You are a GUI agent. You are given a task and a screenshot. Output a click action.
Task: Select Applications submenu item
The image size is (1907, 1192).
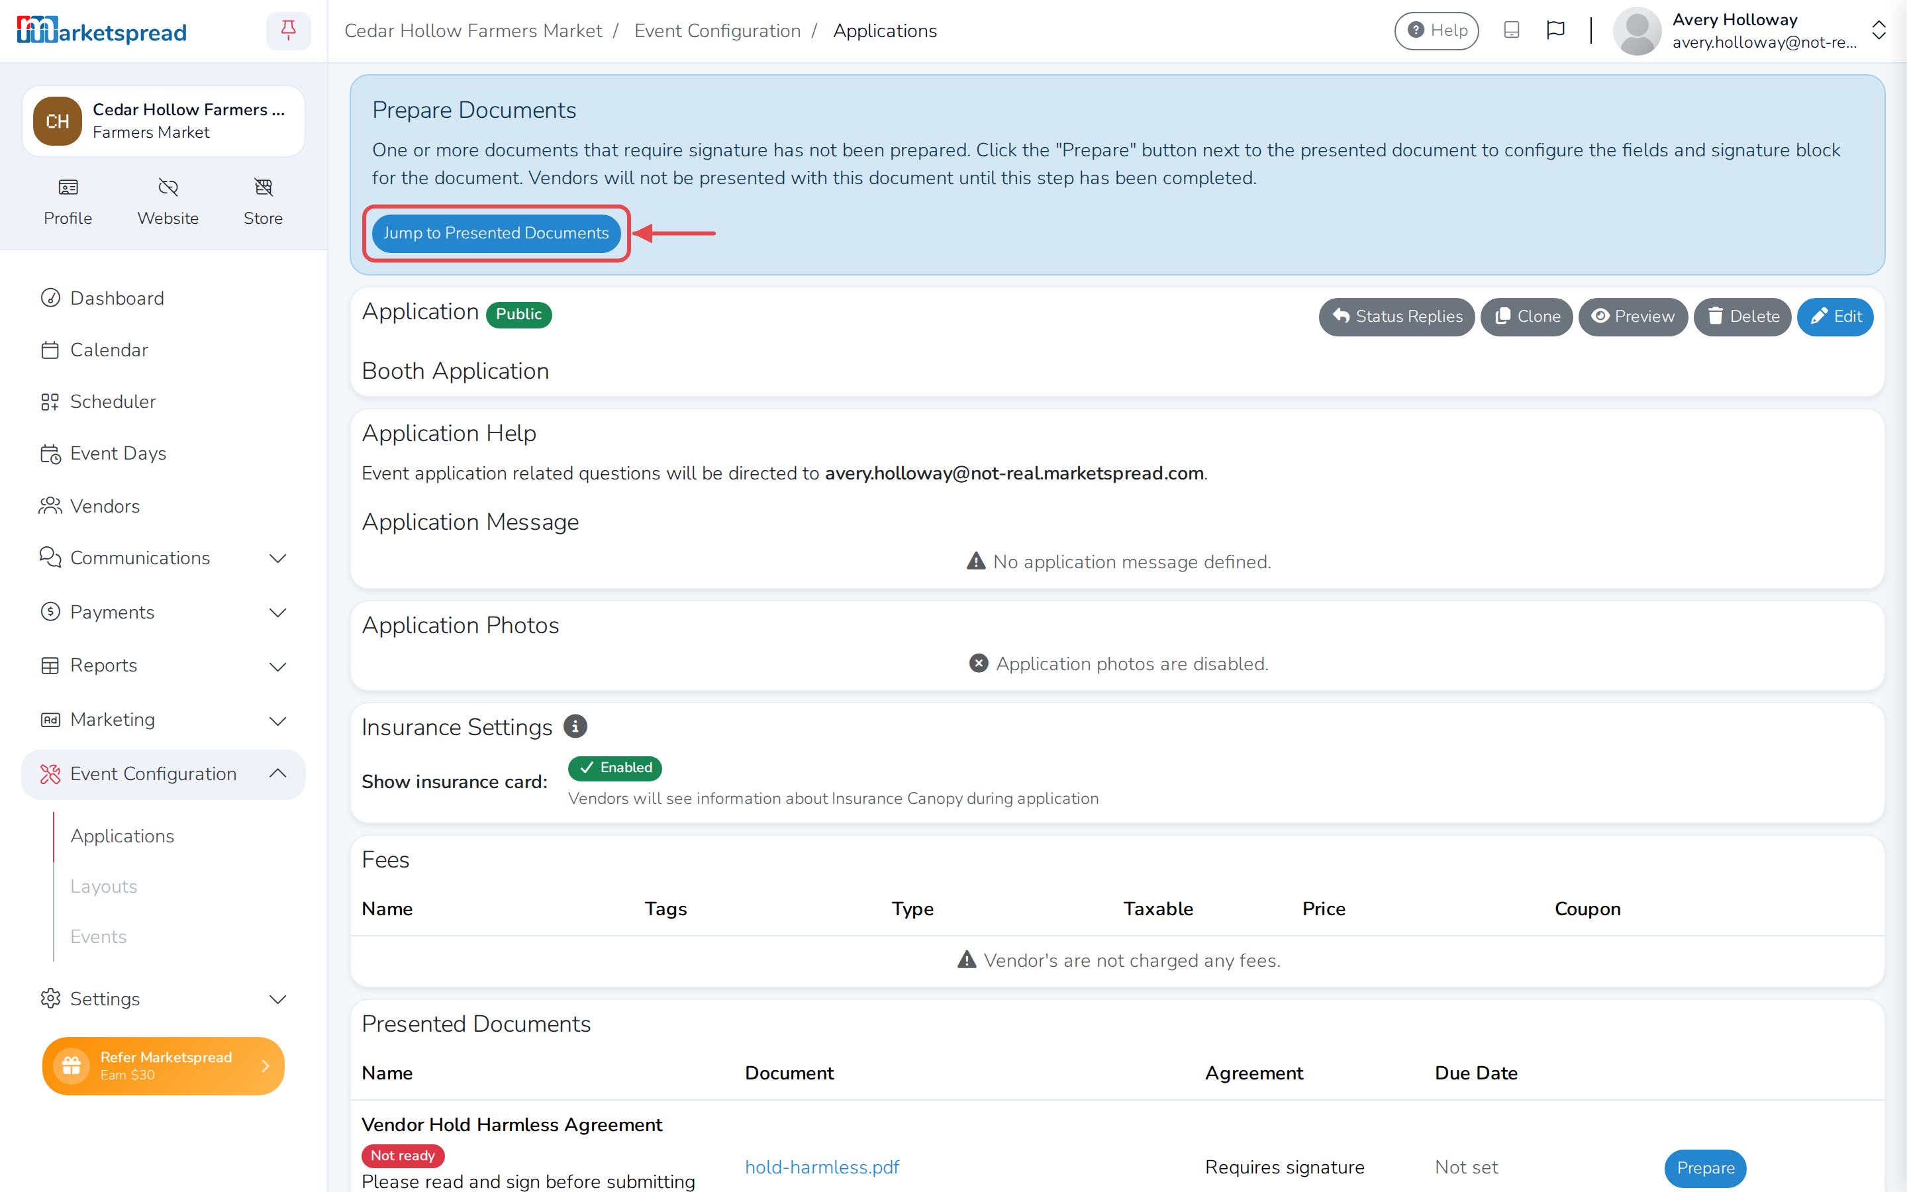pyautogui.click(x=122, y=836)
